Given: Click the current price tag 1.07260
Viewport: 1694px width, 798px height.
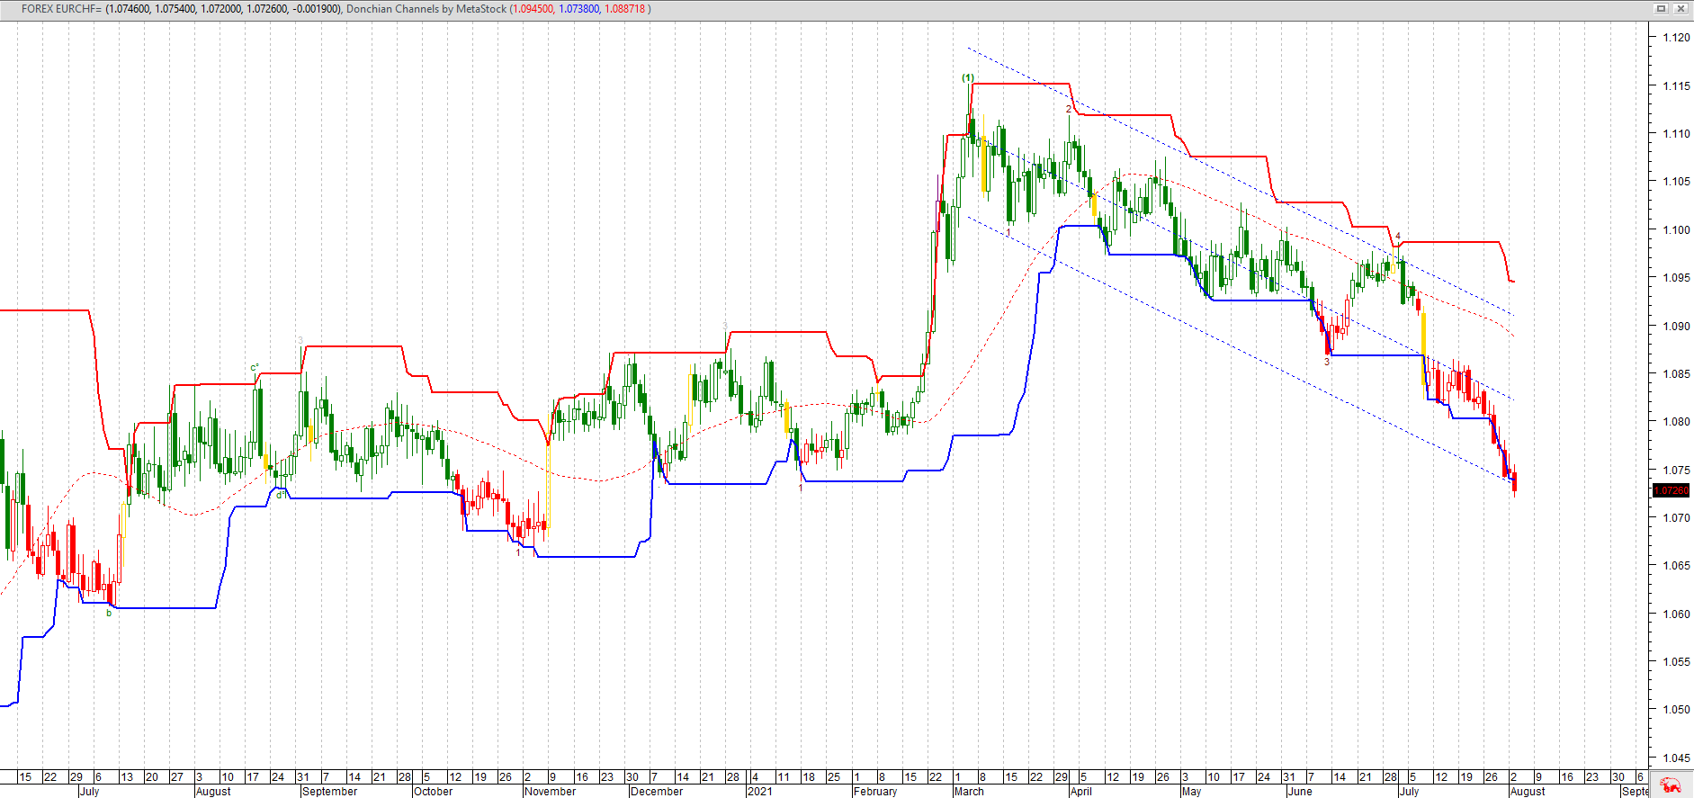Looking at the screenshot, I should click(1672, 490).
